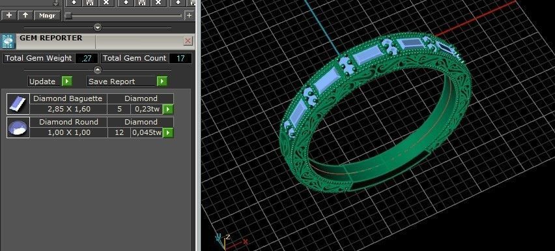This screenshot has width=555, height=251.
Task: Click up arrow in second top icon group
Action: pos(126,3)
